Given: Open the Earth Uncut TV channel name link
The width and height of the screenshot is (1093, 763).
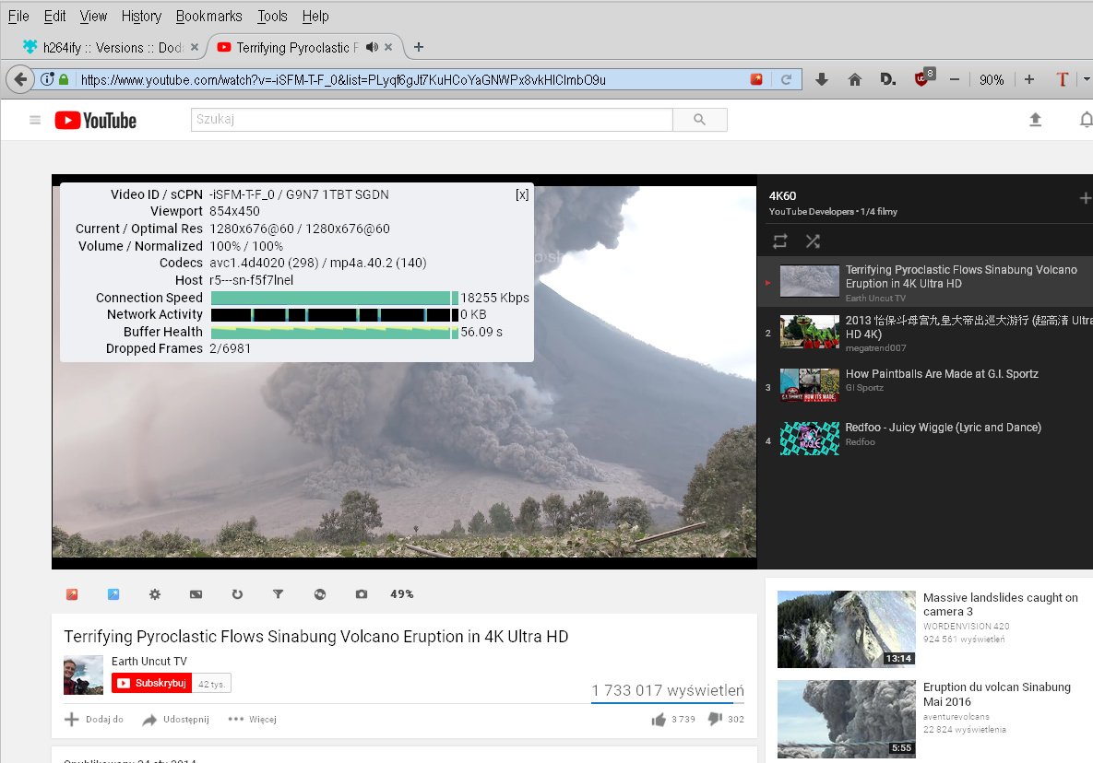Looking at the screenshot, I should [149, 662].
